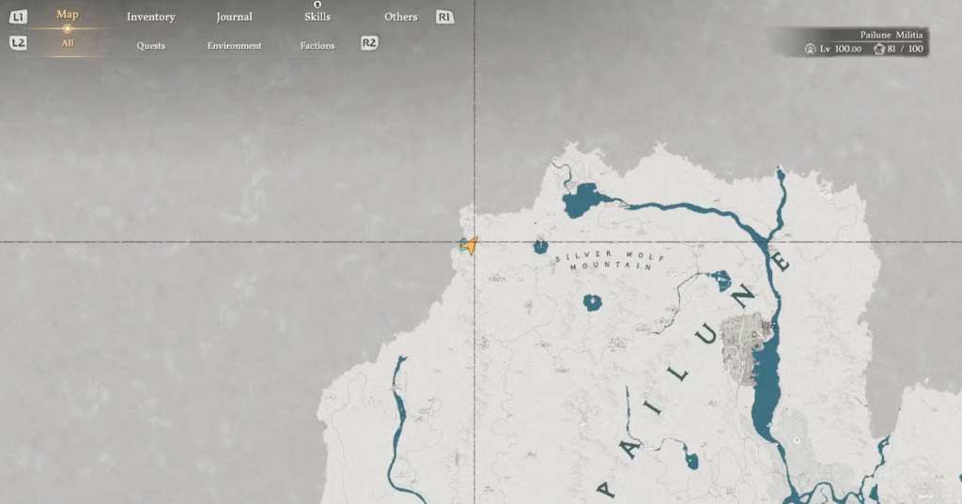The width and height of the screenshot is (962, 504).
Task: Select the All map filter
Action: point(68,43)
